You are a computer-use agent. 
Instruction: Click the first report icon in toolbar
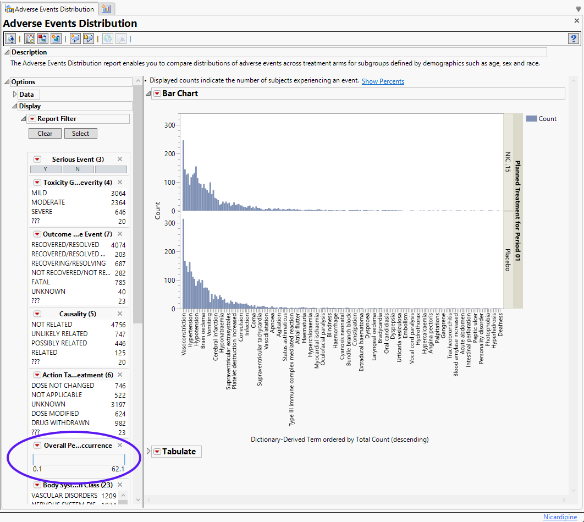(x=10, y=39)
